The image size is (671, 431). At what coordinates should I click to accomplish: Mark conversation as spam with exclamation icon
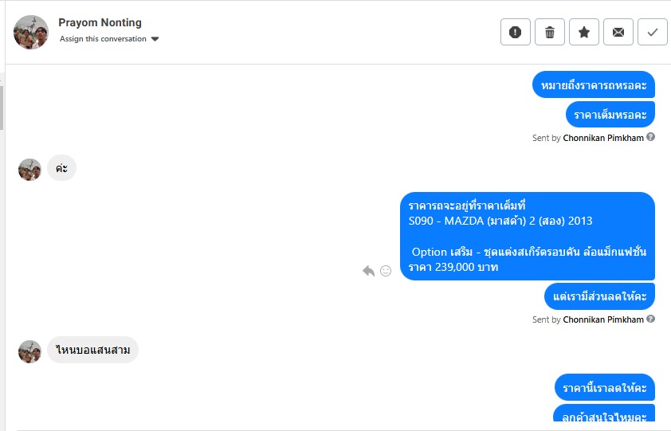(515, 32)
